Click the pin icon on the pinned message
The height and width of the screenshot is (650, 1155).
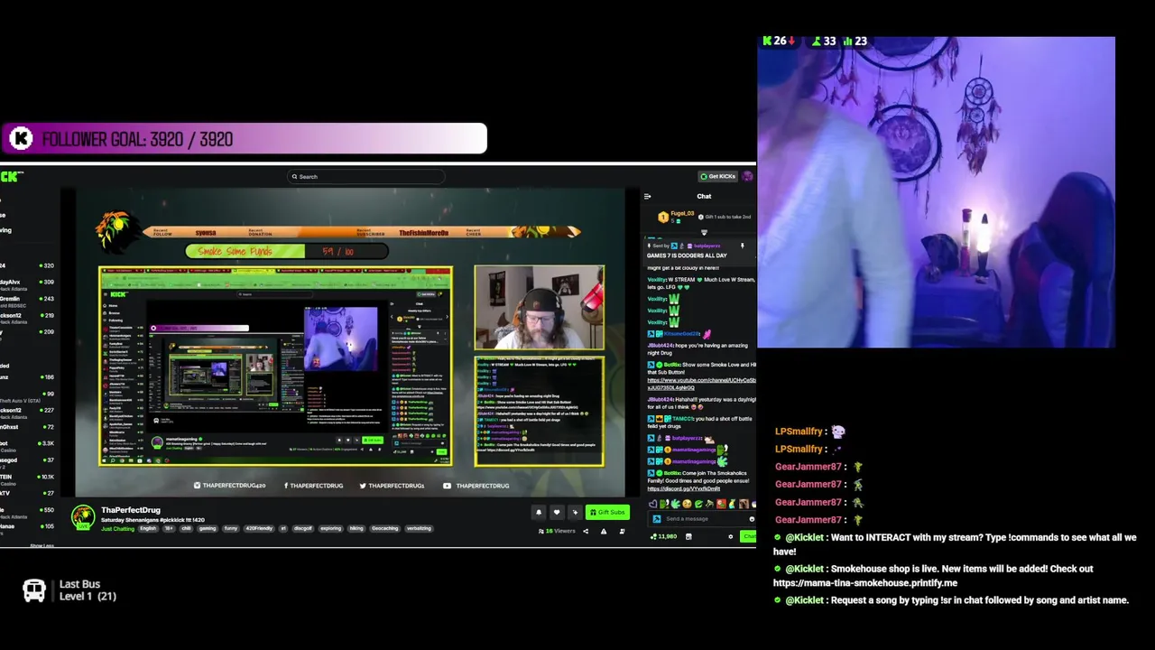pyautogui.click(x=742, y=246)
